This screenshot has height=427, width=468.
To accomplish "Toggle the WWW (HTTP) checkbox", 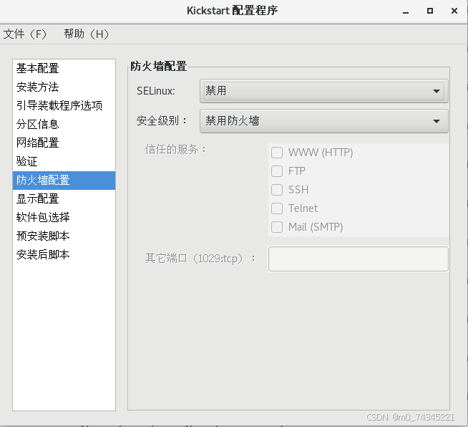I will (277, 153).
